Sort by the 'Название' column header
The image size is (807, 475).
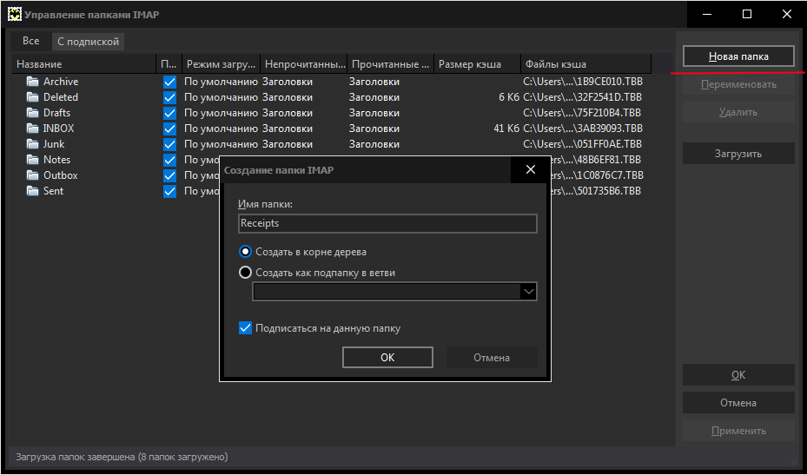[83, 64]
